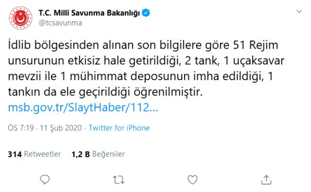Click the tweet line mentioning mühimmat deposunun
311x192 pixels.
pyautogui.click(x=140, y=77)
